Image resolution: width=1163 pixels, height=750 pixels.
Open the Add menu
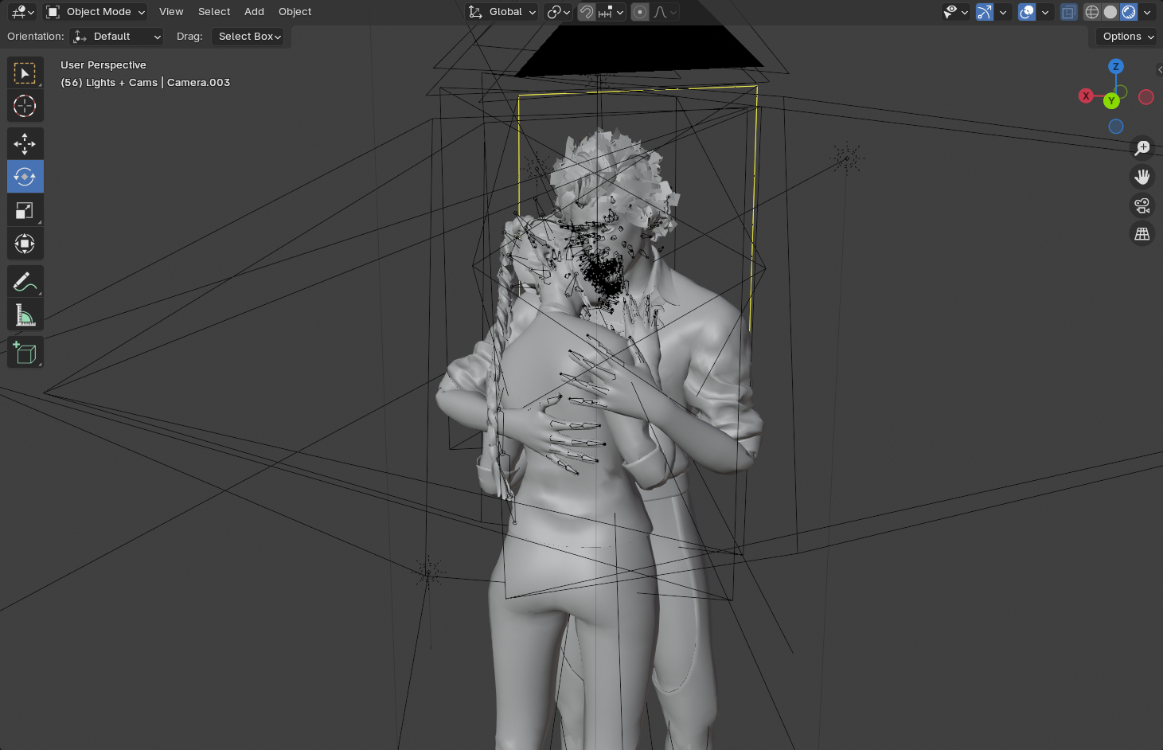(x=254, y=12)
